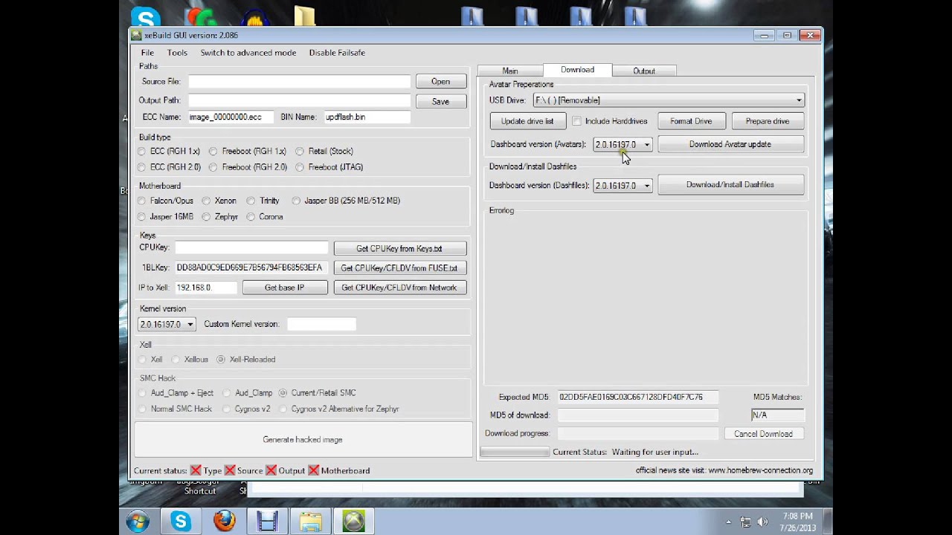This screenshot has width=952, height=535.
Task: Click Open button for Source File
Action: [440, 82]
